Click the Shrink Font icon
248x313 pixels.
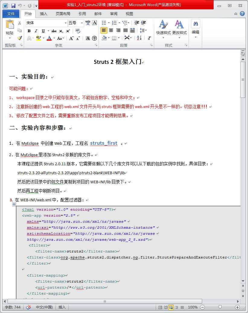point(78,38)
